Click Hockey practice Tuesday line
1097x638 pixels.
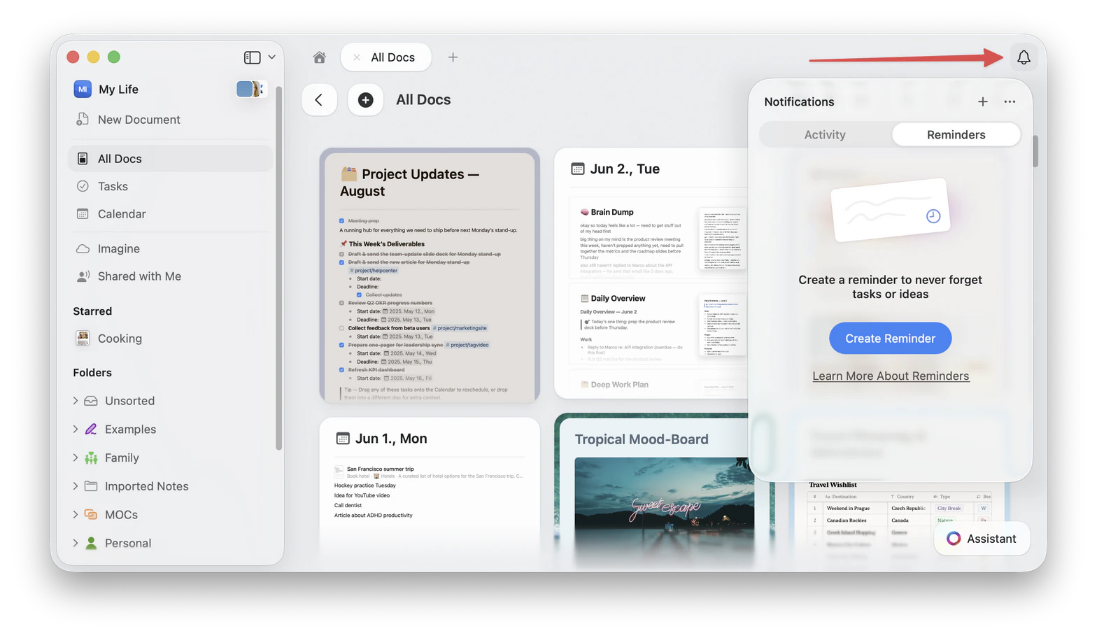[365, 485]
